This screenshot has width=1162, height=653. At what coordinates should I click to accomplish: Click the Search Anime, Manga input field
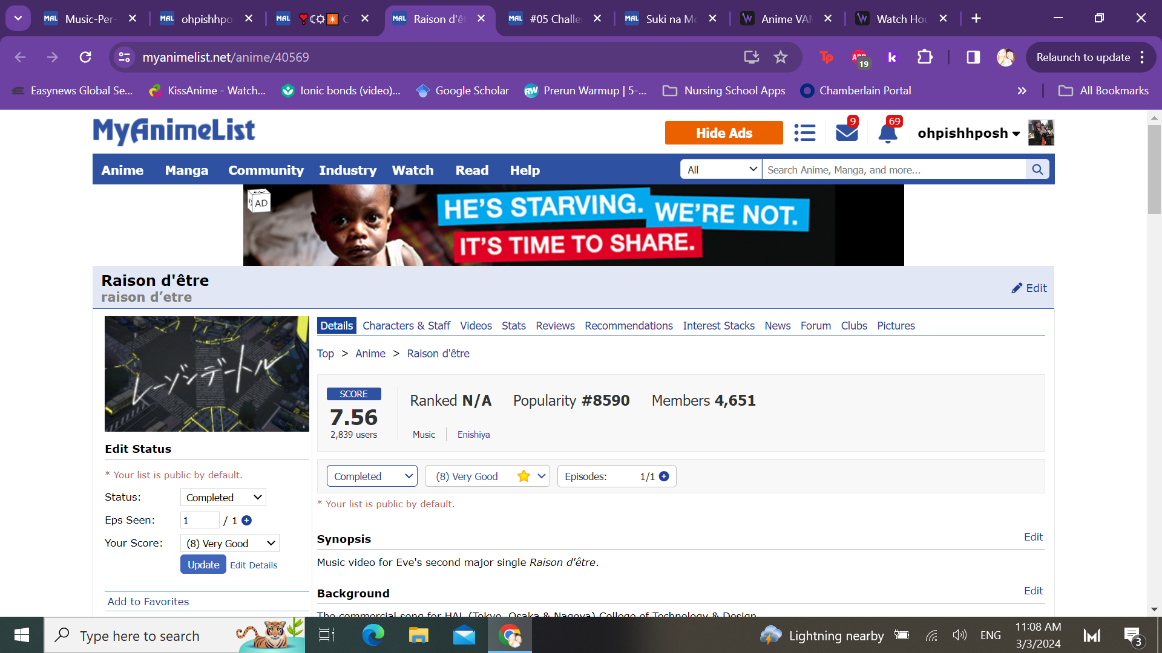pyautogui.click(x=893, y=170)
